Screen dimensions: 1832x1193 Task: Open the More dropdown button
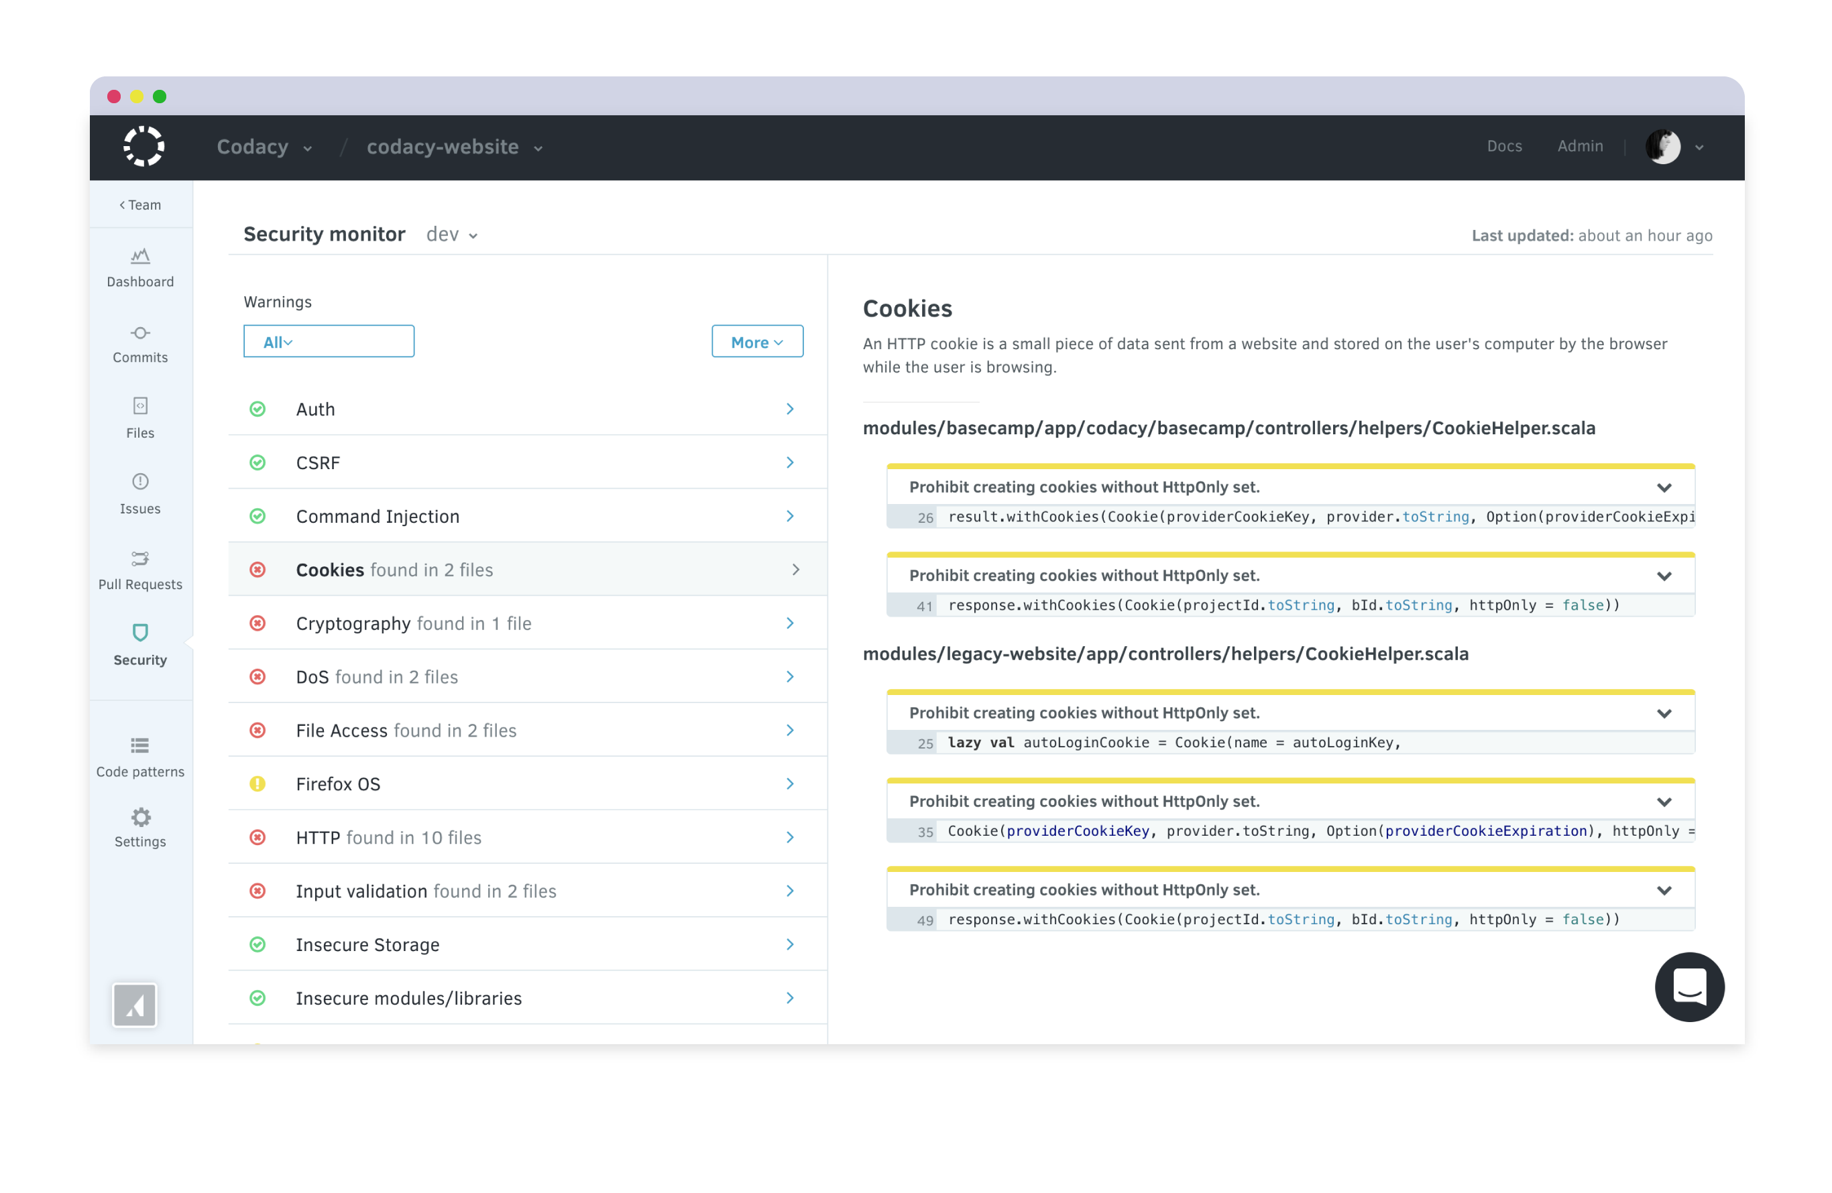tap(756, 342)
